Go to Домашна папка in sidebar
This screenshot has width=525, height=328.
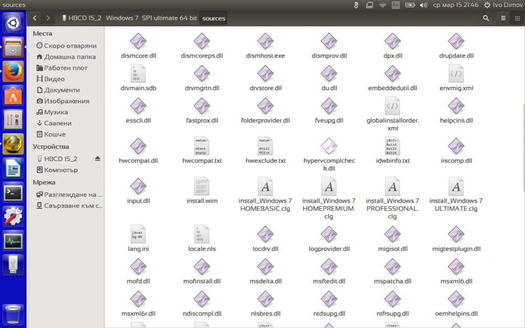coord(66,57)
